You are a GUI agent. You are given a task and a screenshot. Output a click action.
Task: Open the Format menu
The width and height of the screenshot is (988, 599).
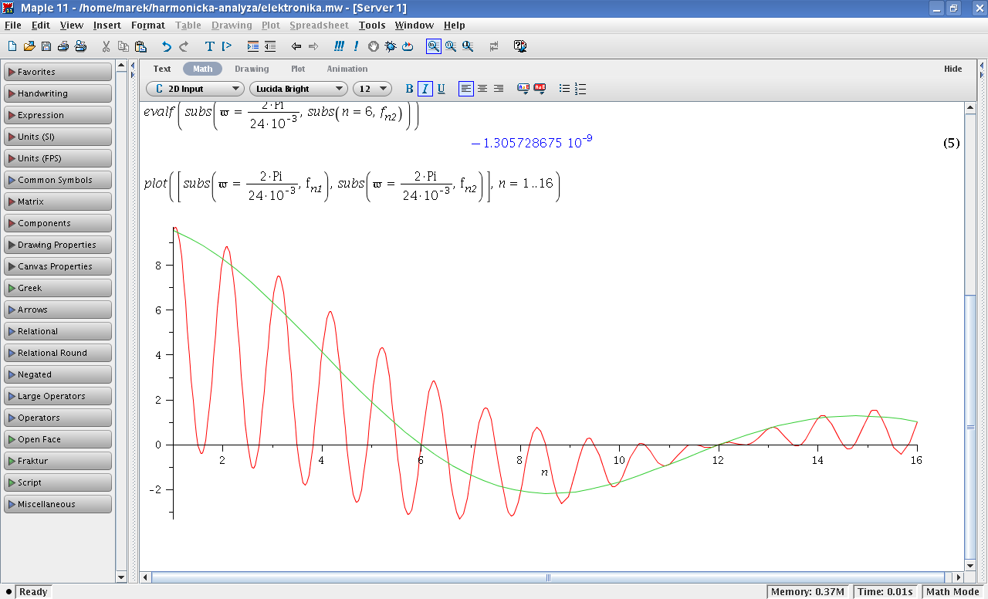tap(148, 25)
